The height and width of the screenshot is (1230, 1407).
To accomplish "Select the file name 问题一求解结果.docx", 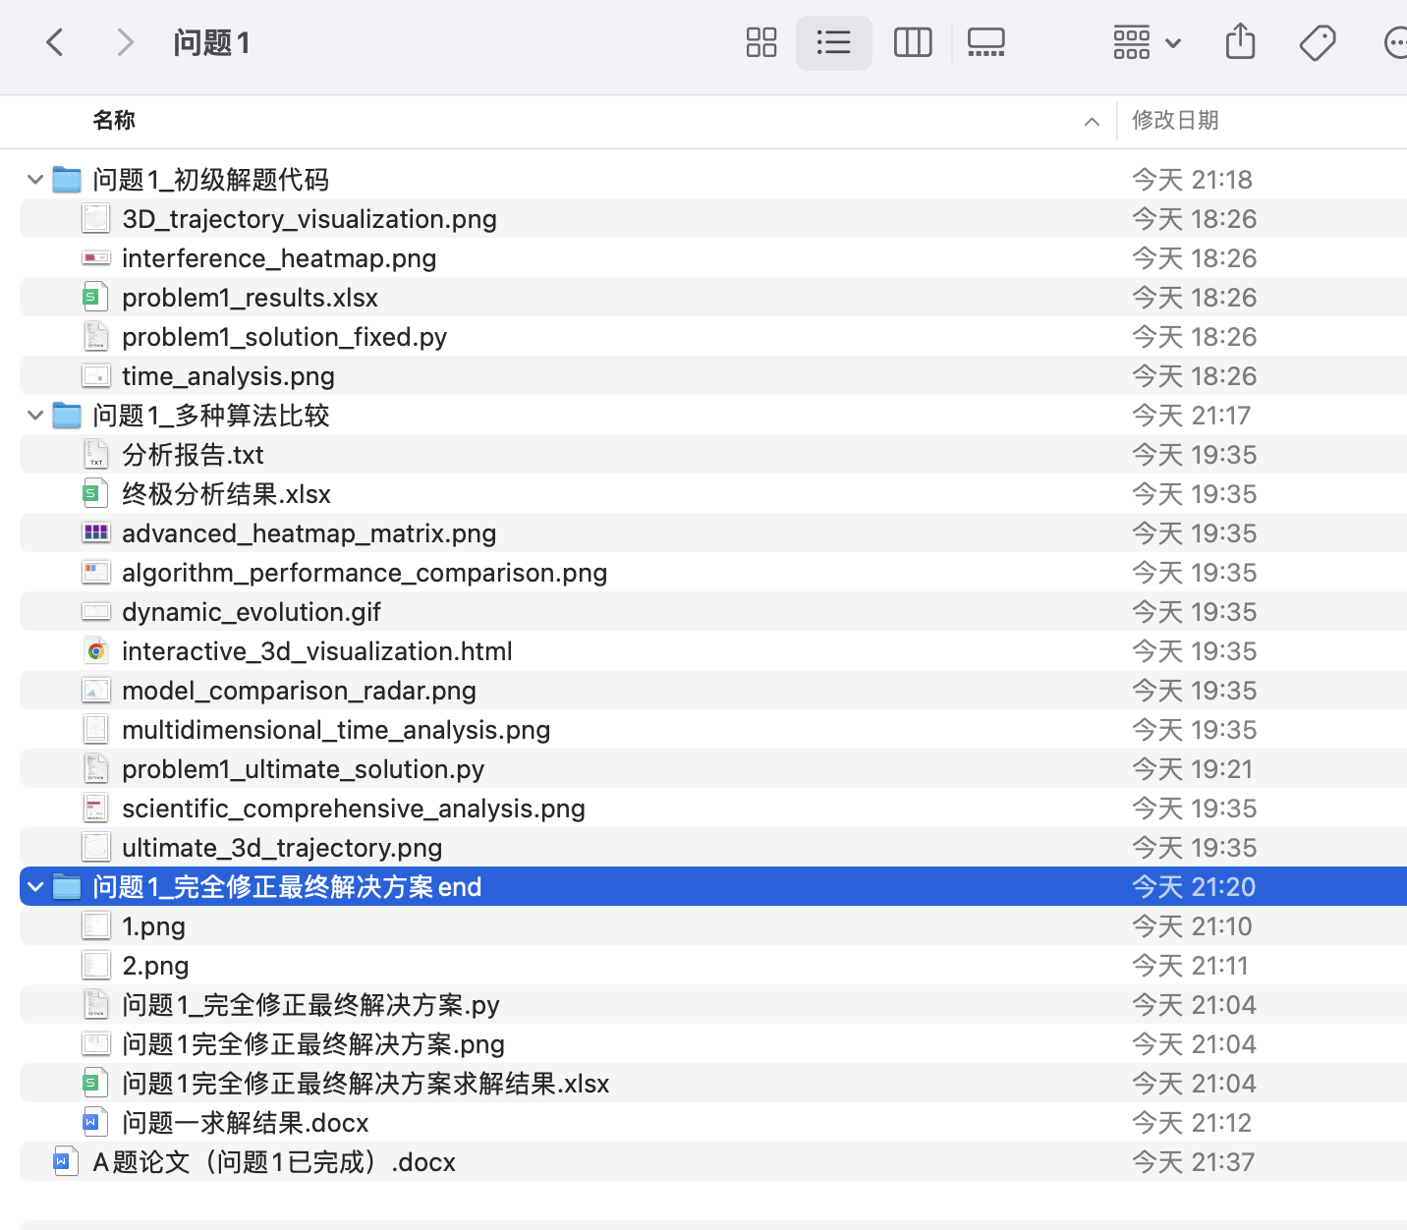I will click(246, 1123).
